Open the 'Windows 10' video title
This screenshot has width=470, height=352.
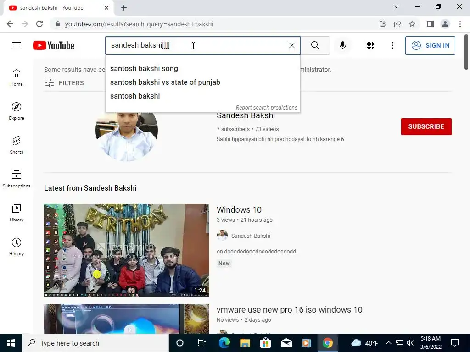(239, 209)
